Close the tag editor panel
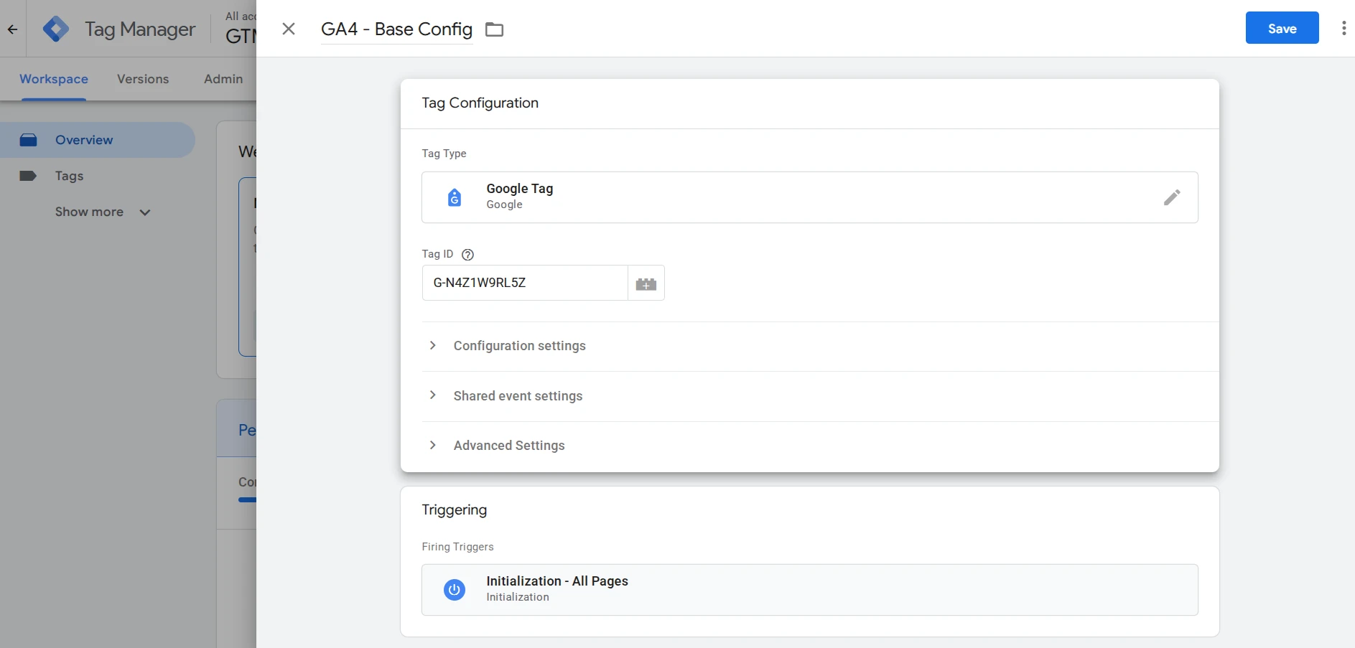Image resolution: width=1355 pixels, height=648 pixels. (x=289, y=29)
